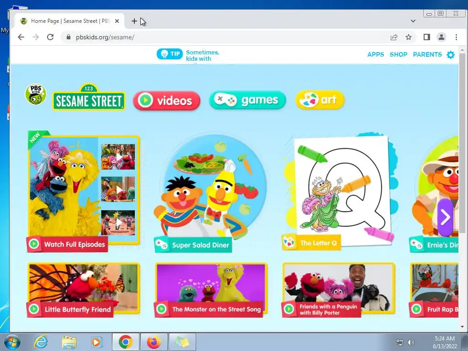This screenshot has width=468, height=351.
Task: View site security lock info
Action: click(69, 37)
